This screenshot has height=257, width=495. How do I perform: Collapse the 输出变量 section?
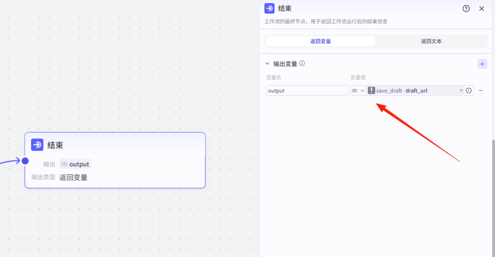coord(267,64)
